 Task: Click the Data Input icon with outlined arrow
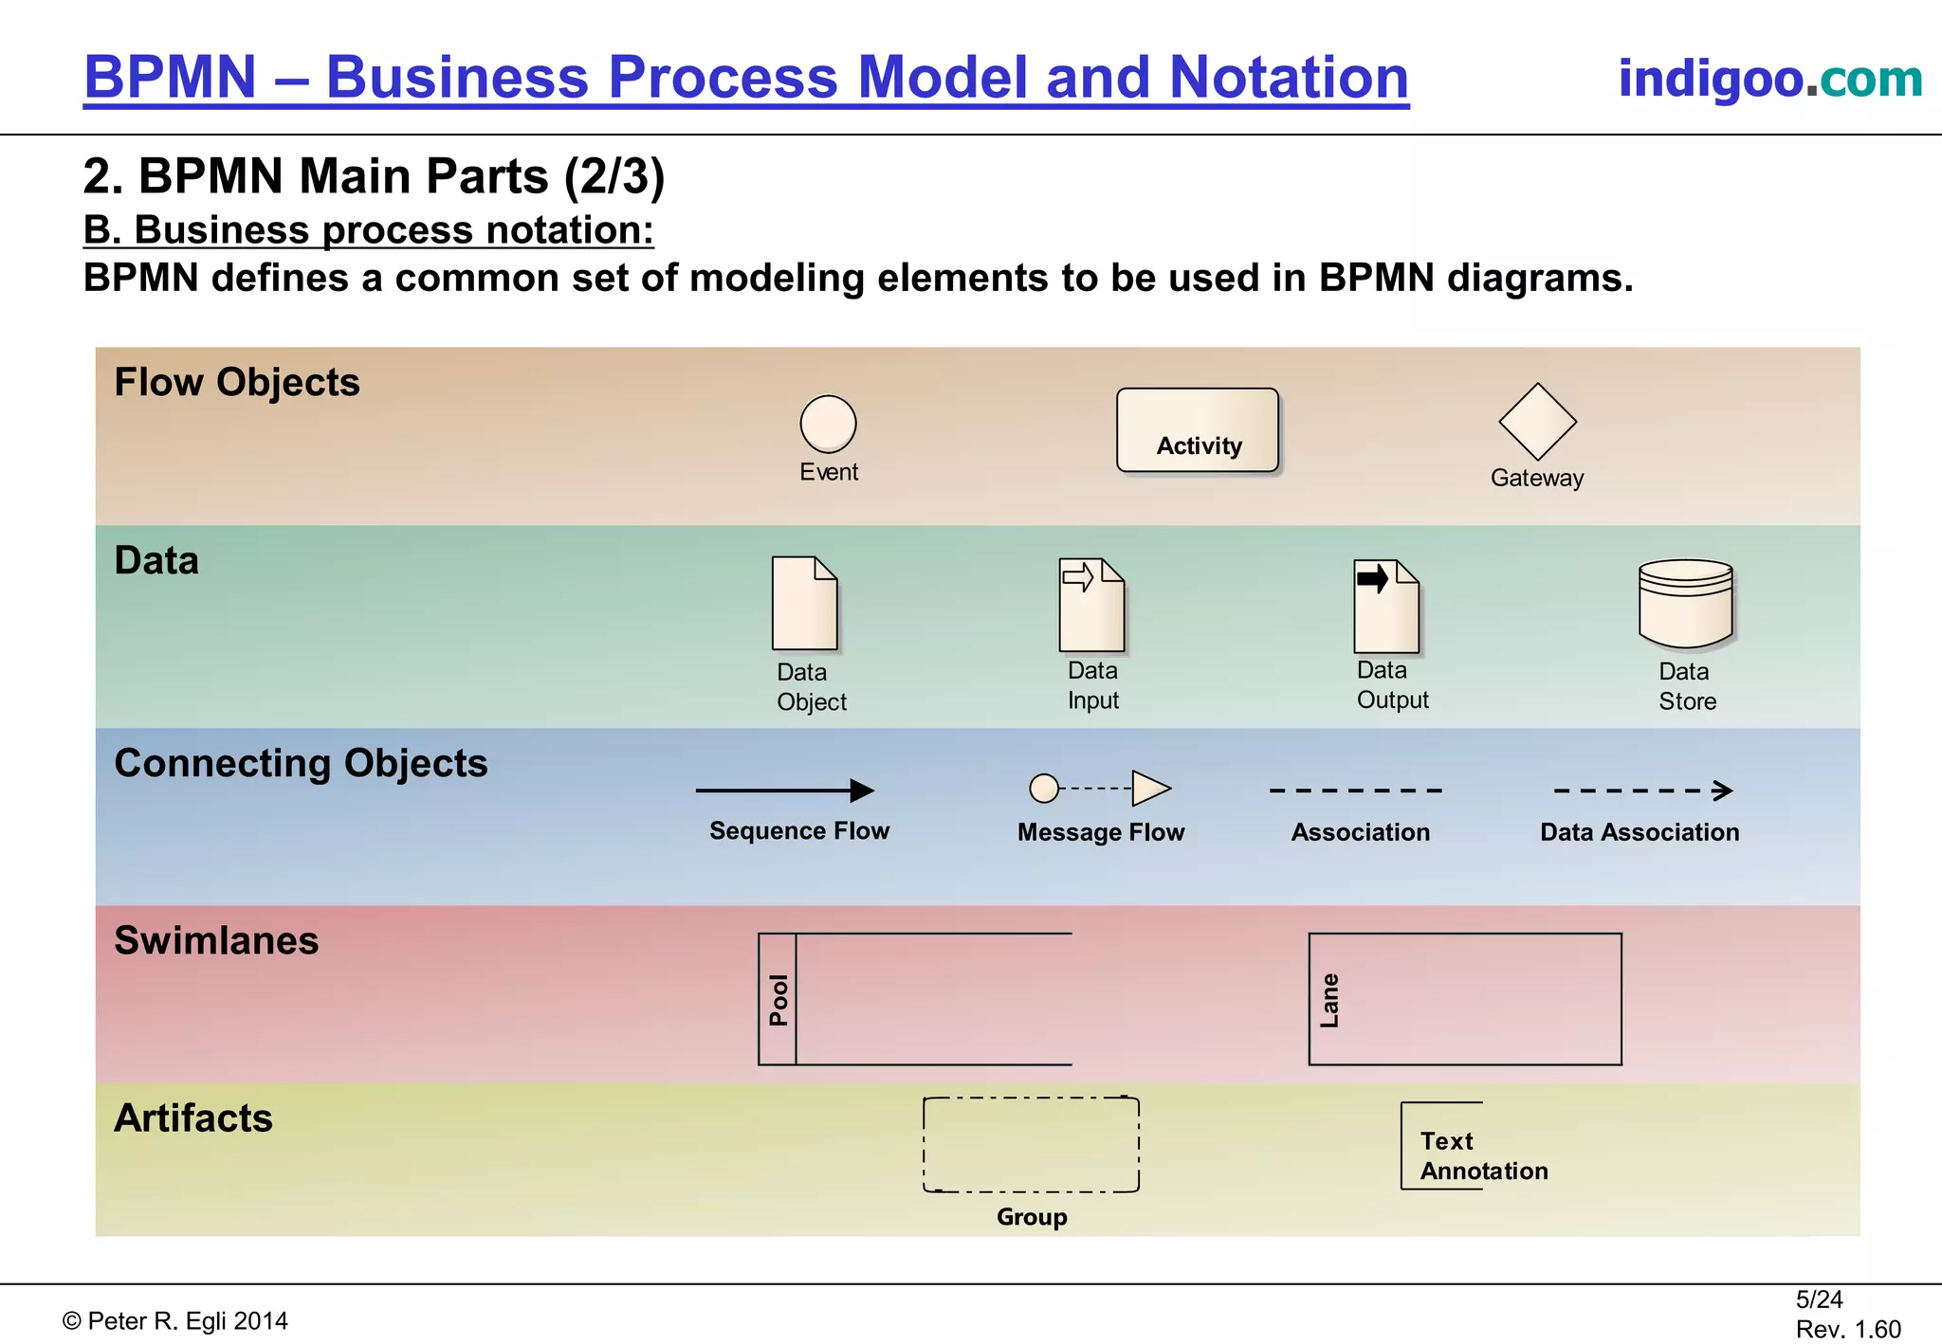[1091, 606]
